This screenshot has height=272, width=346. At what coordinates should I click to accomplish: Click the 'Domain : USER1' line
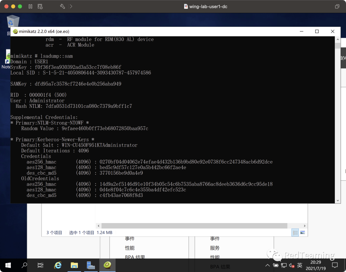[x=29, y=61]
